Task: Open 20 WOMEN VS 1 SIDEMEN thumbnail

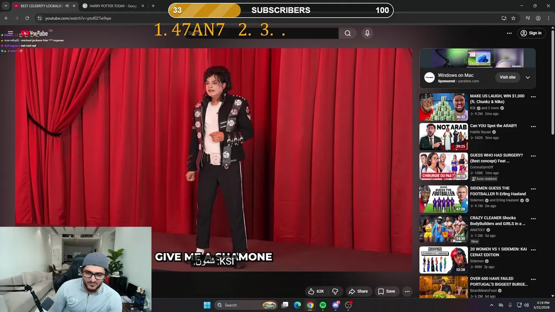Action: pos(443,260)
